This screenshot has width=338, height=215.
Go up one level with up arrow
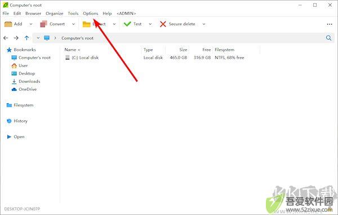pos(26,38)
